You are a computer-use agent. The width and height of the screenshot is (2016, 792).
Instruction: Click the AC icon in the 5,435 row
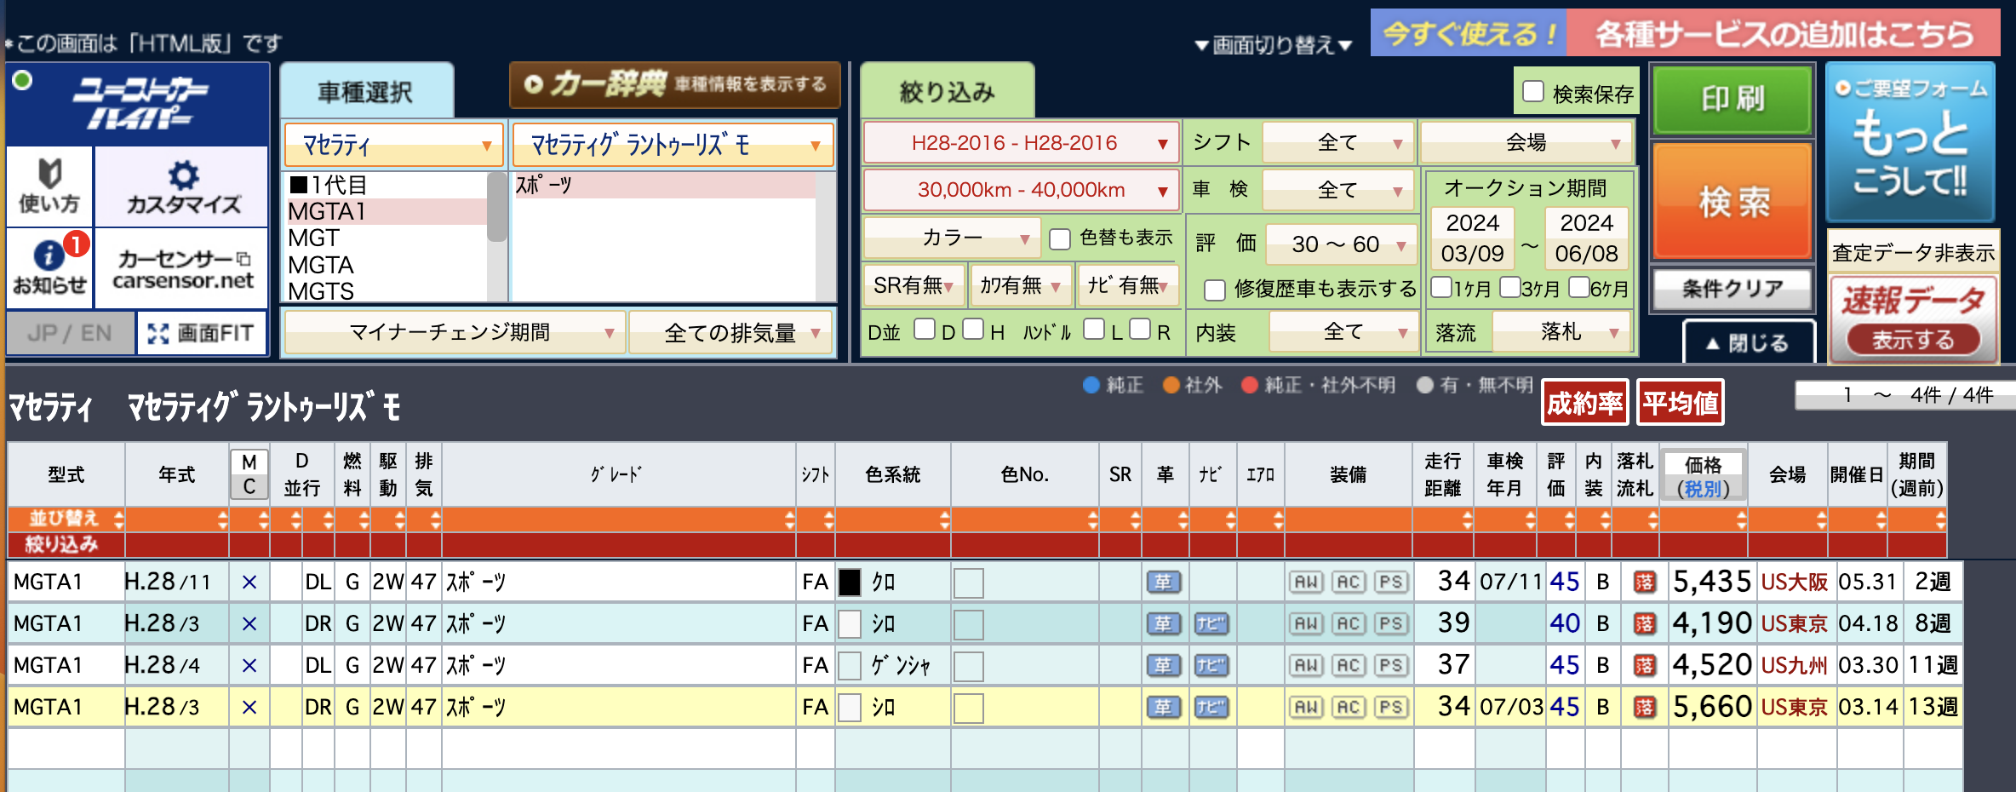click(1348, 583)
